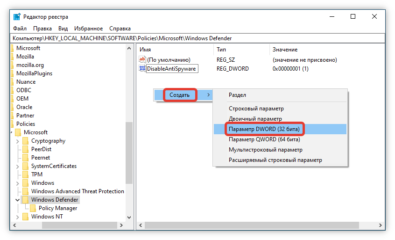Click folder icon of Windows Advanced Threat Protection

(x=25, y=191)
